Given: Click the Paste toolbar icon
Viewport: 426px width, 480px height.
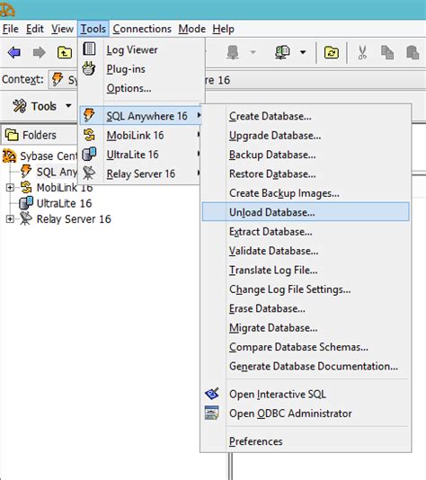Looking at the screenshot, I should tap(413, 52).
